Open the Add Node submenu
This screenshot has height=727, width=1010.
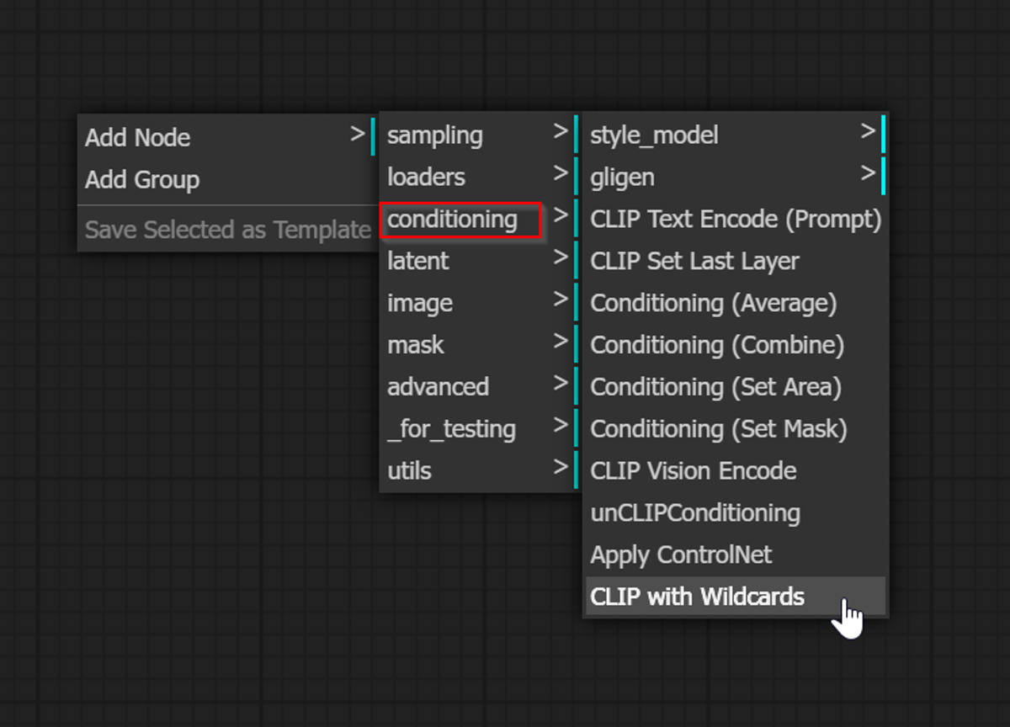point(227,137)
